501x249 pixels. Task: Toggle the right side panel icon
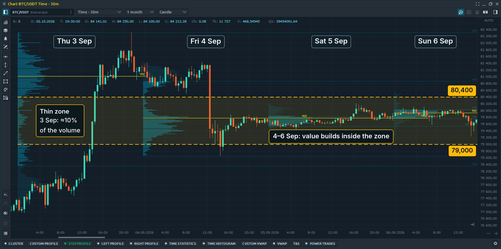click(x=495, y=12)
